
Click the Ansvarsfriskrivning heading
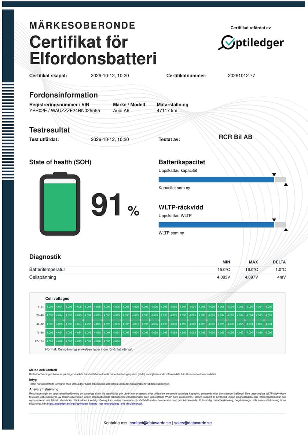point(44,389)
